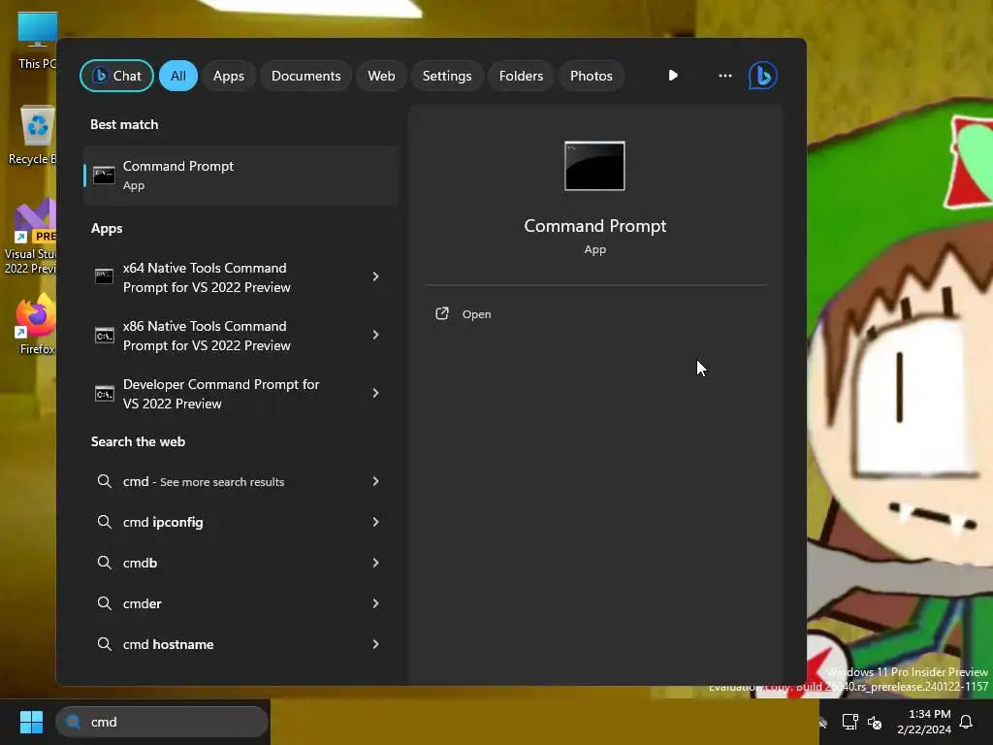Open the Command Prompt best match result
Viewport: 993px width, 745px height.
click(x=241, y=176)
